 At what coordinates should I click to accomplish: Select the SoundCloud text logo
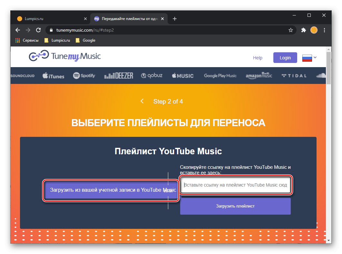(23, 76)
